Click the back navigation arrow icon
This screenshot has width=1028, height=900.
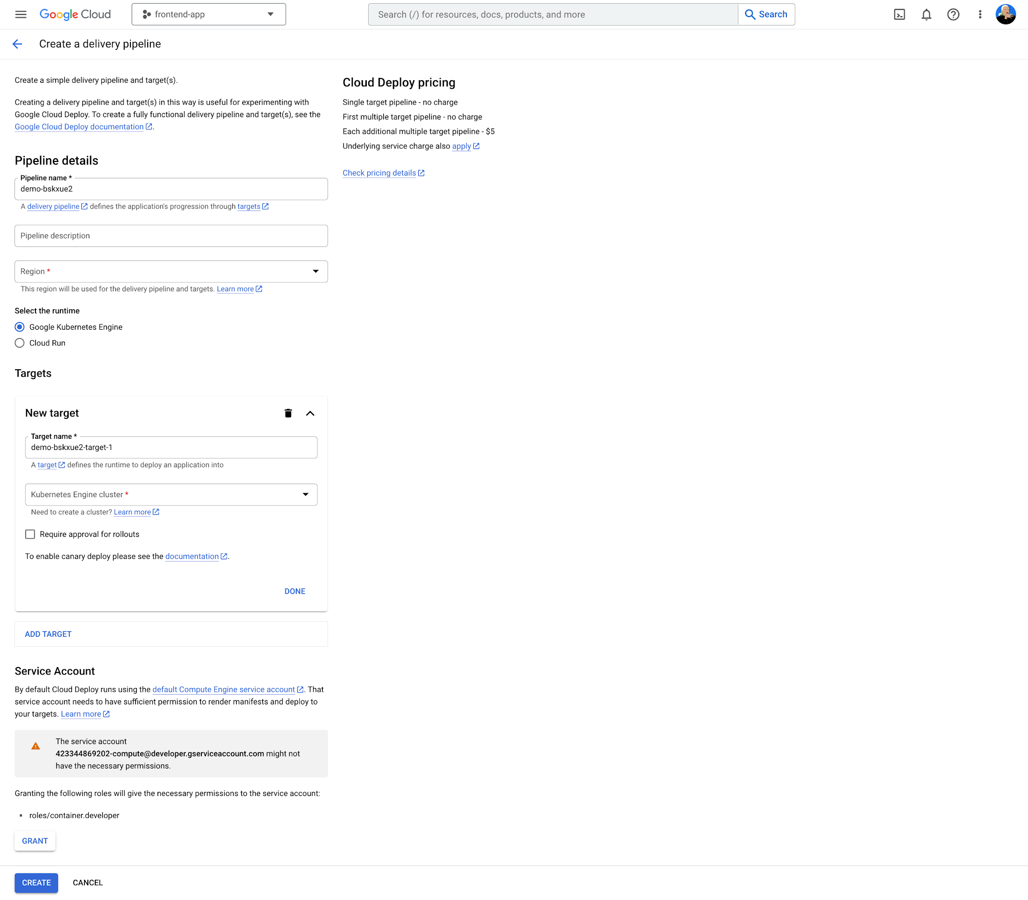pos(17,44)
